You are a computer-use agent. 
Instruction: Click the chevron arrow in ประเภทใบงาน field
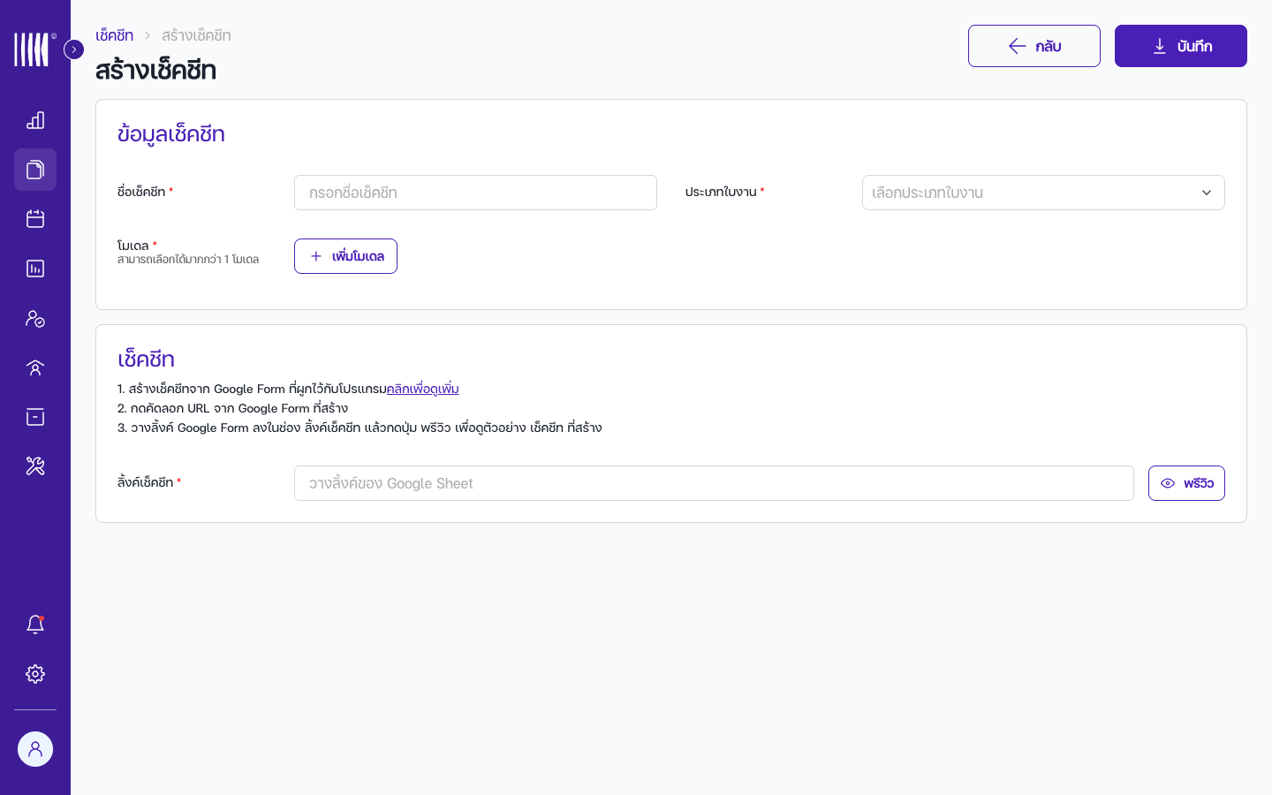tap(1207, 193)
